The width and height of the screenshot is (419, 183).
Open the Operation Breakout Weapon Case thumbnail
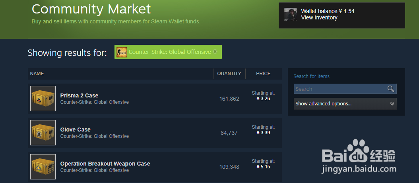[x=43, y=167]
